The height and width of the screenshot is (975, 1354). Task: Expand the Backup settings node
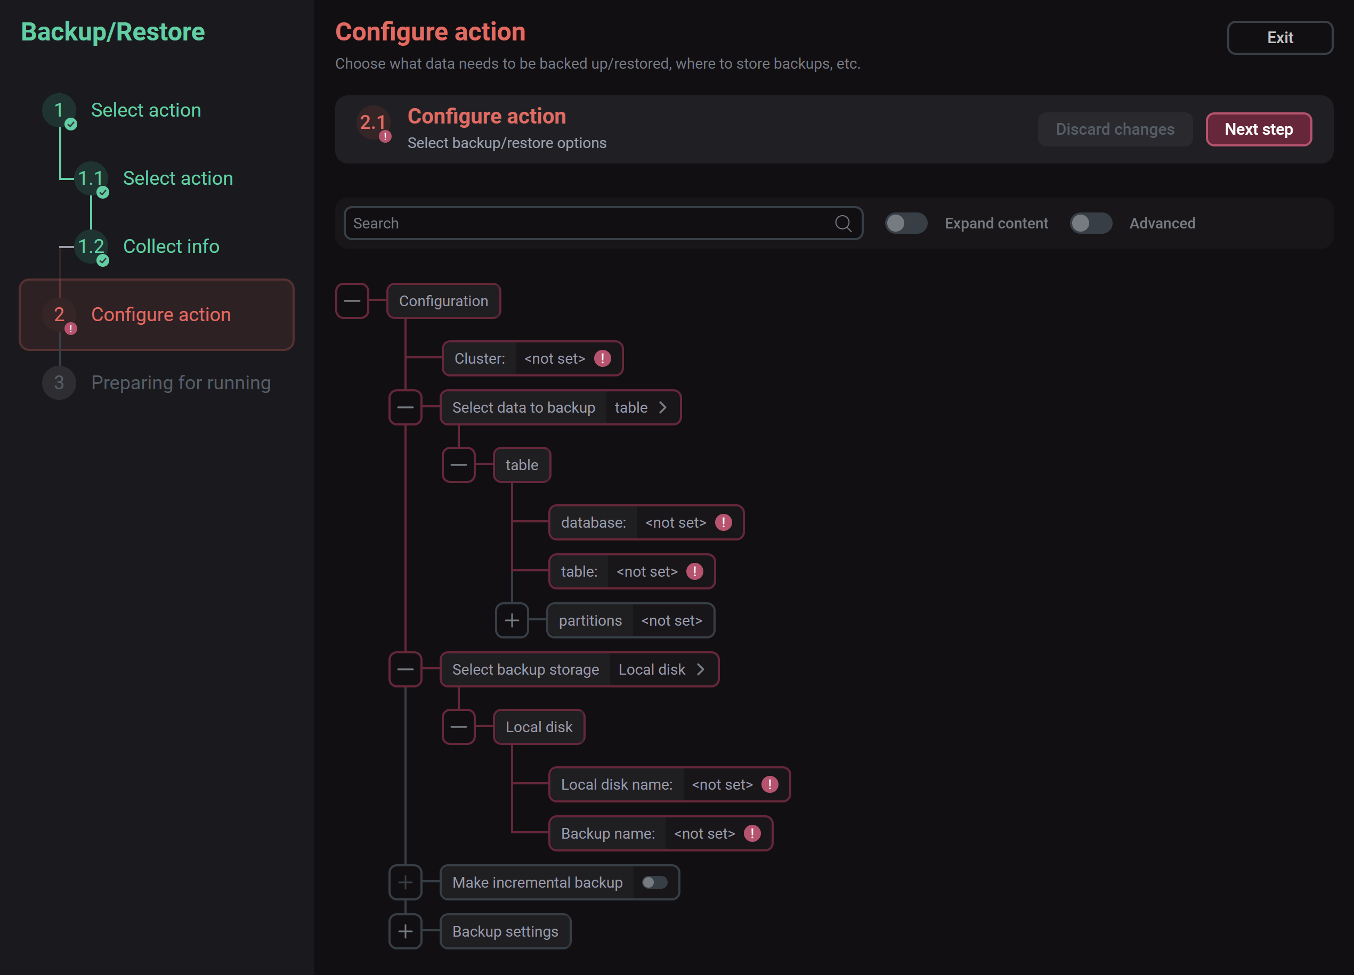pyautogui.click(x=406, y=931)
